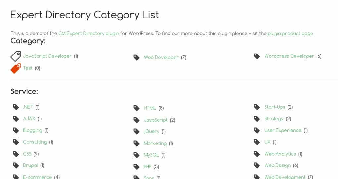Image resolution: width=338 pixels, height=179 pixels.
Task: Click the tag icon next to Wordpress Developer
Action: tap(257, 56)
